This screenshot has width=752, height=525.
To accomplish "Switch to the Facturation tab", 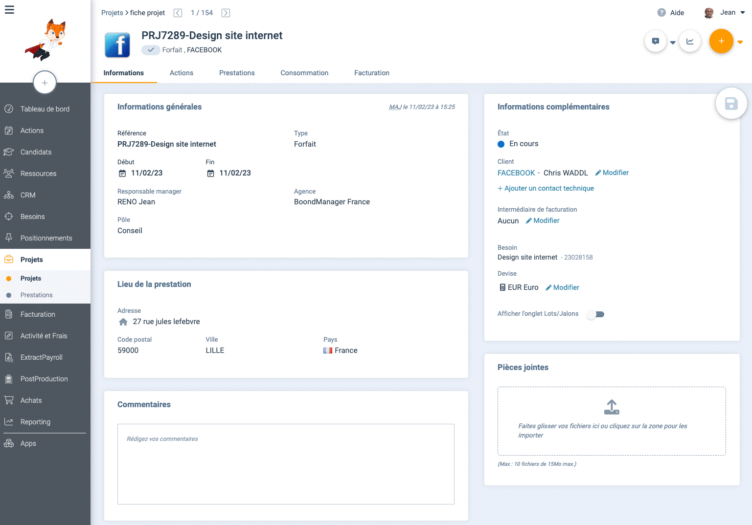I will coord(371,73).
